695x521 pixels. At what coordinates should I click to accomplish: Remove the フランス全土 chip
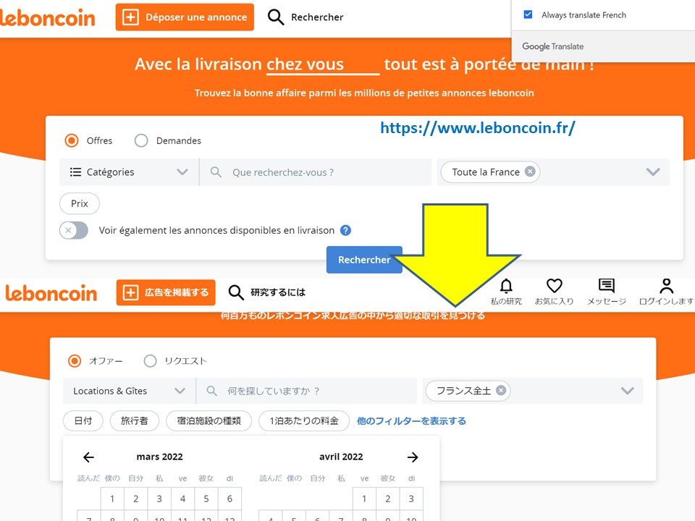[501, 390]
